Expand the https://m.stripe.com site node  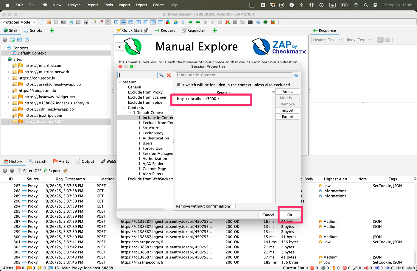(8, 66)
